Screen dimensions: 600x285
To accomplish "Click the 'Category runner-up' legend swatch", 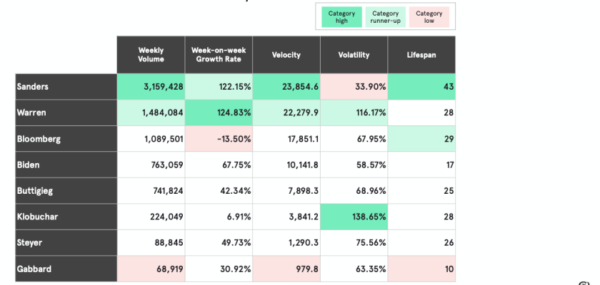I will point(385,17).
